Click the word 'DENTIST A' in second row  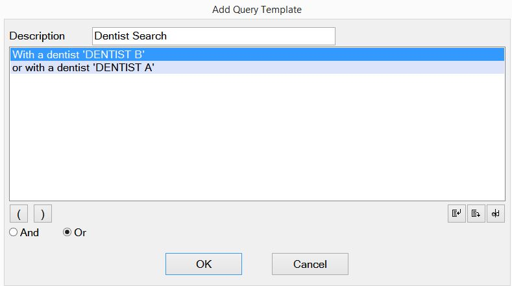(x=123, y=67)
